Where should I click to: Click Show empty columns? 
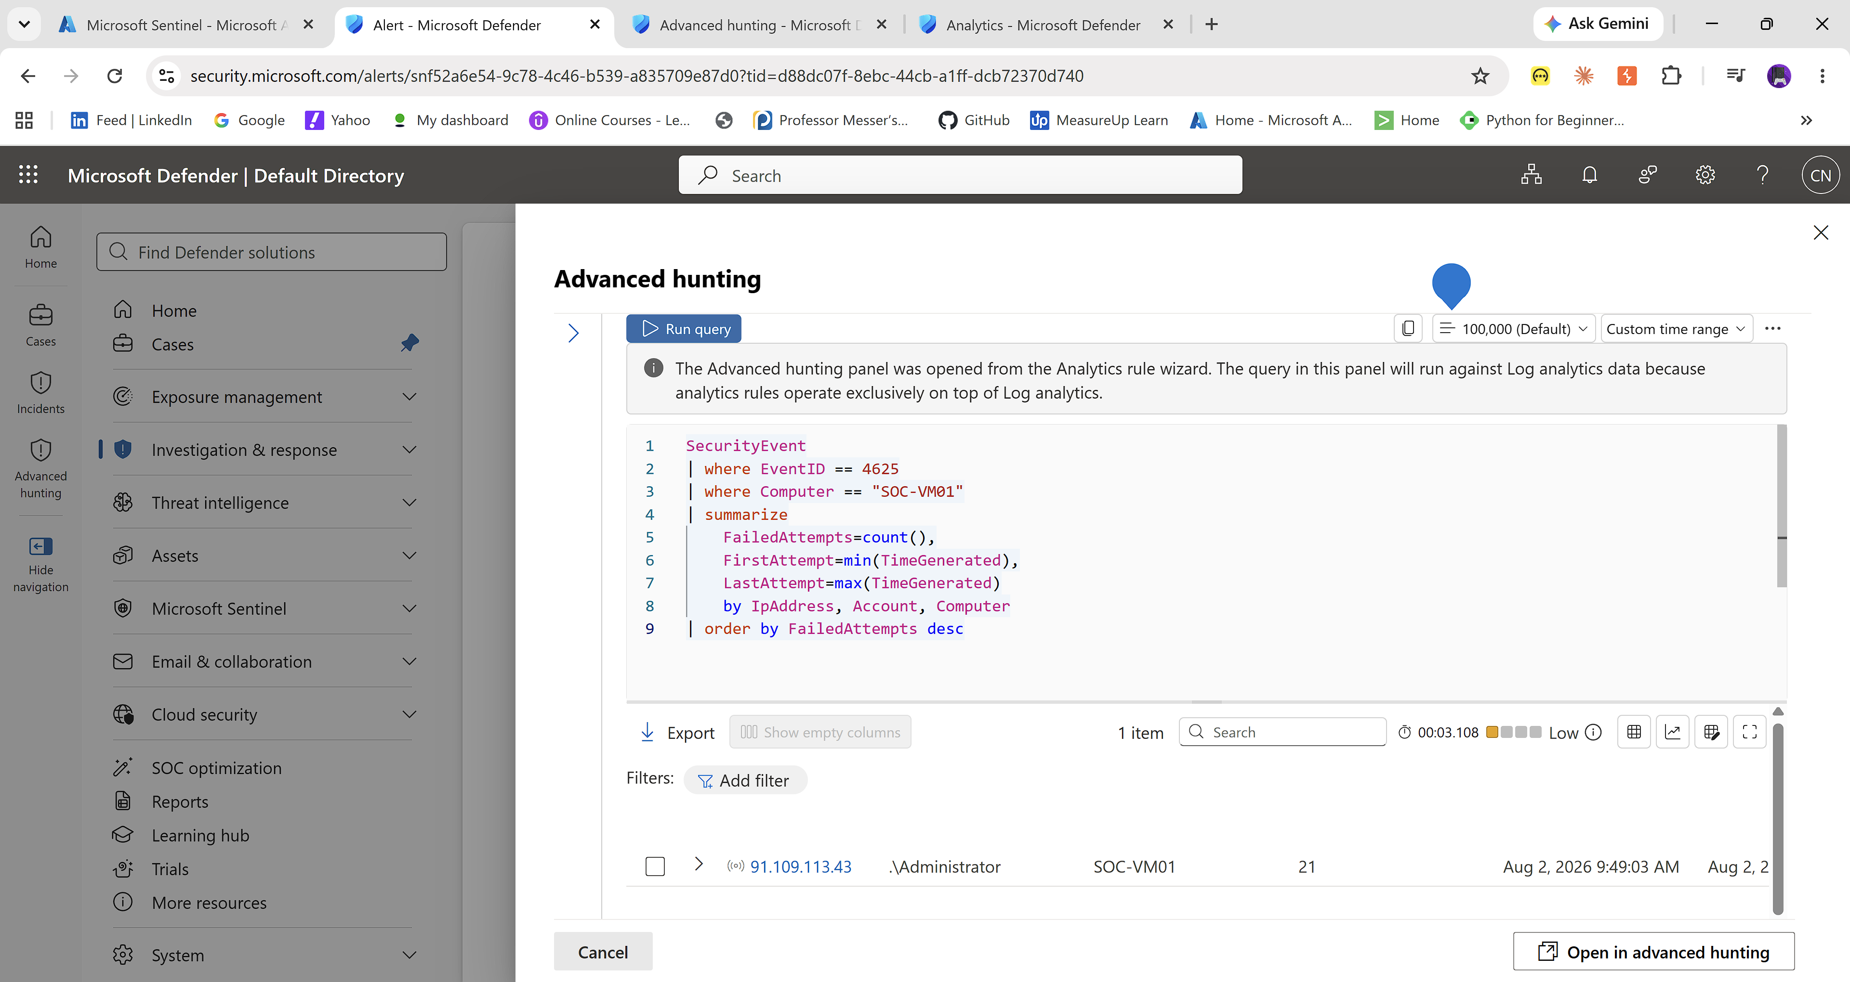(x=820, y=732)
